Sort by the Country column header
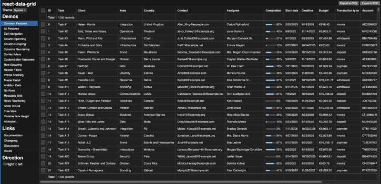Screen dimensions: 381x184 (159, 10)
